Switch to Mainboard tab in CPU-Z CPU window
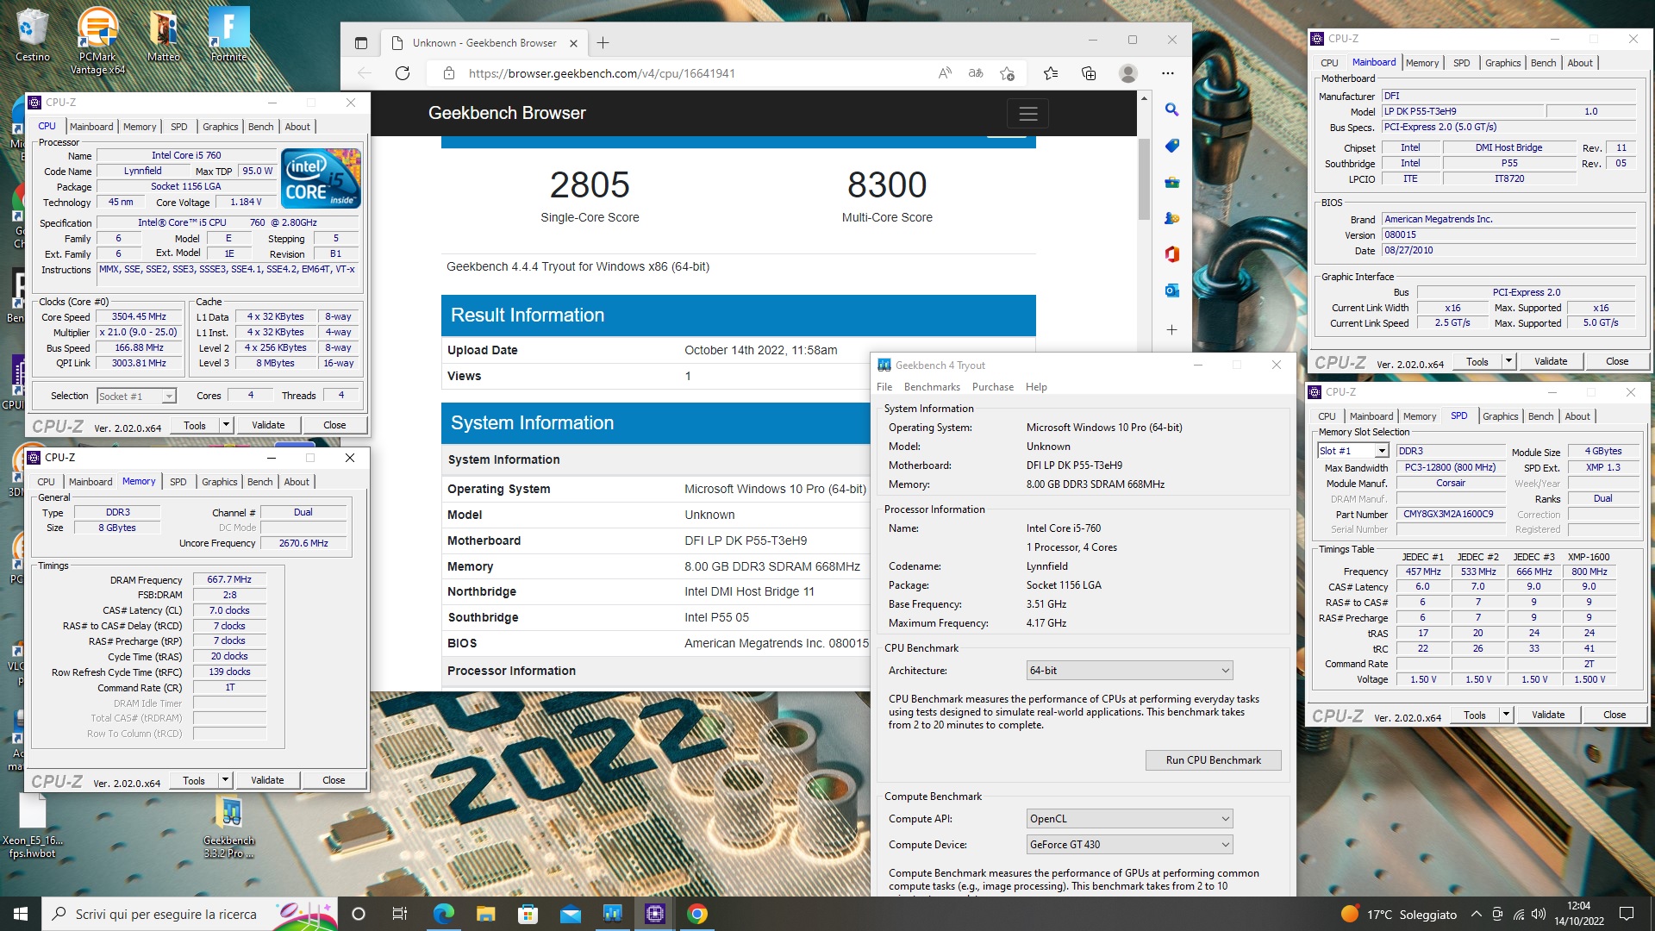This screenshot has height=931, width=1655. (91, 127)
